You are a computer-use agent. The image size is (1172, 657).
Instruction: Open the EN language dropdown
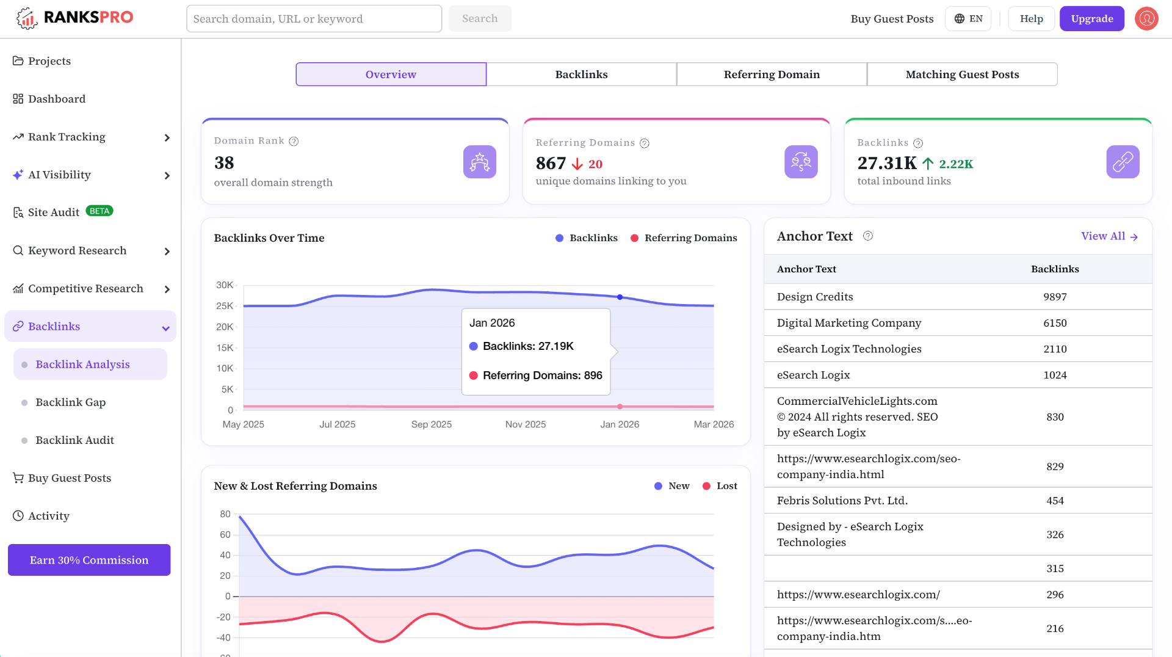point(968,19)
